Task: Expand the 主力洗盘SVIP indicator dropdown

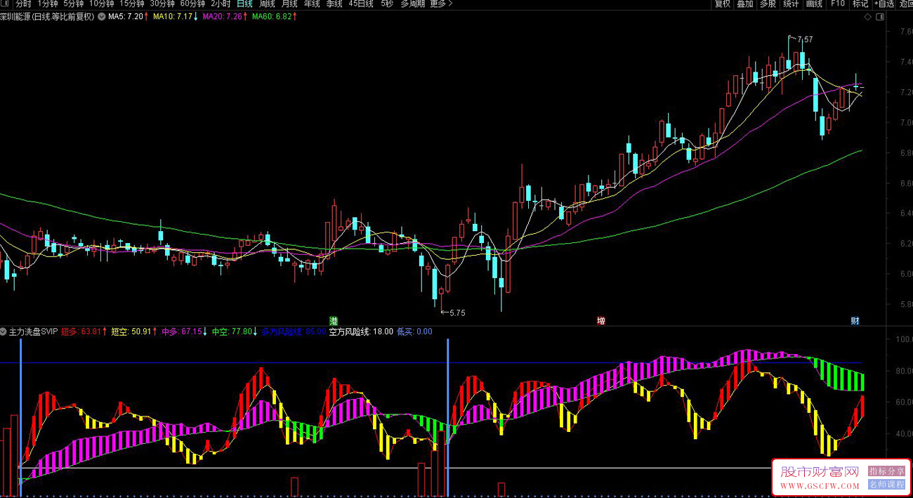Action: (x=4, y=331)
